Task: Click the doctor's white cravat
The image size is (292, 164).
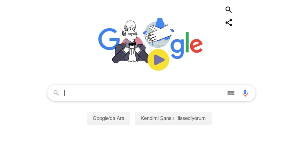Action: pos(132,54)
